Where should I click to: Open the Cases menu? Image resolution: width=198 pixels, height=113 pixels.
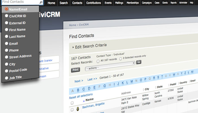pyautogui.click(x=157, y=3)
